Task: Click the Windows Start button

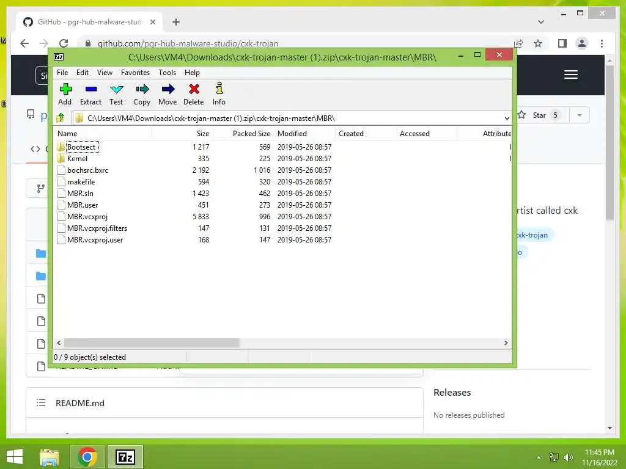Action: (15, 457)
